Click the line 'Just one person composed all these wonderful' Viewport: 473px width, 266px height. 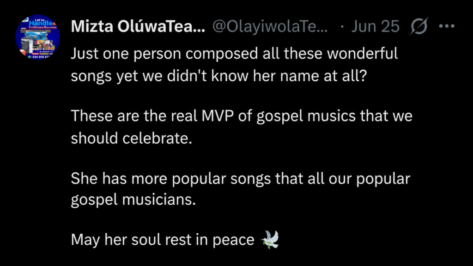pos(234,54)
